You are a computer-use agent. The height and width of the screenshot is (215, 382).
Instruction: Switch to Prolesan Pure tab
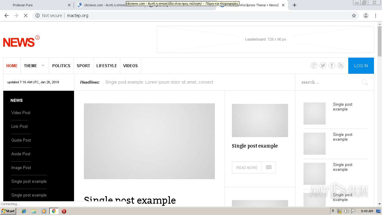pos(37,5)
